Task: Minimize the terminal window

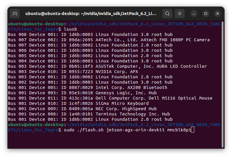Action: 194,14
